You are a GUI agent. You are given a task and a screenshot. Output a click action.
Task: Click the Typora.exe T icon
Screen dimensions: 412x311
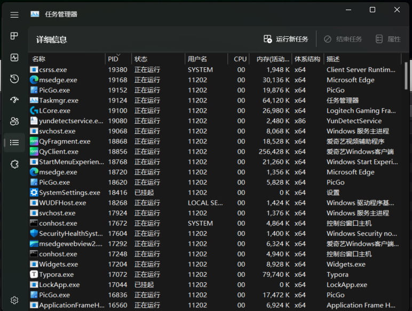click(x=34, y=275)
